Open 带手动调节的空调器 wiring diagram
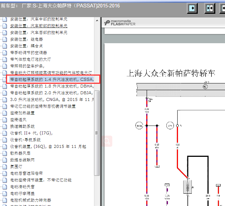 (x=29, y=53)
